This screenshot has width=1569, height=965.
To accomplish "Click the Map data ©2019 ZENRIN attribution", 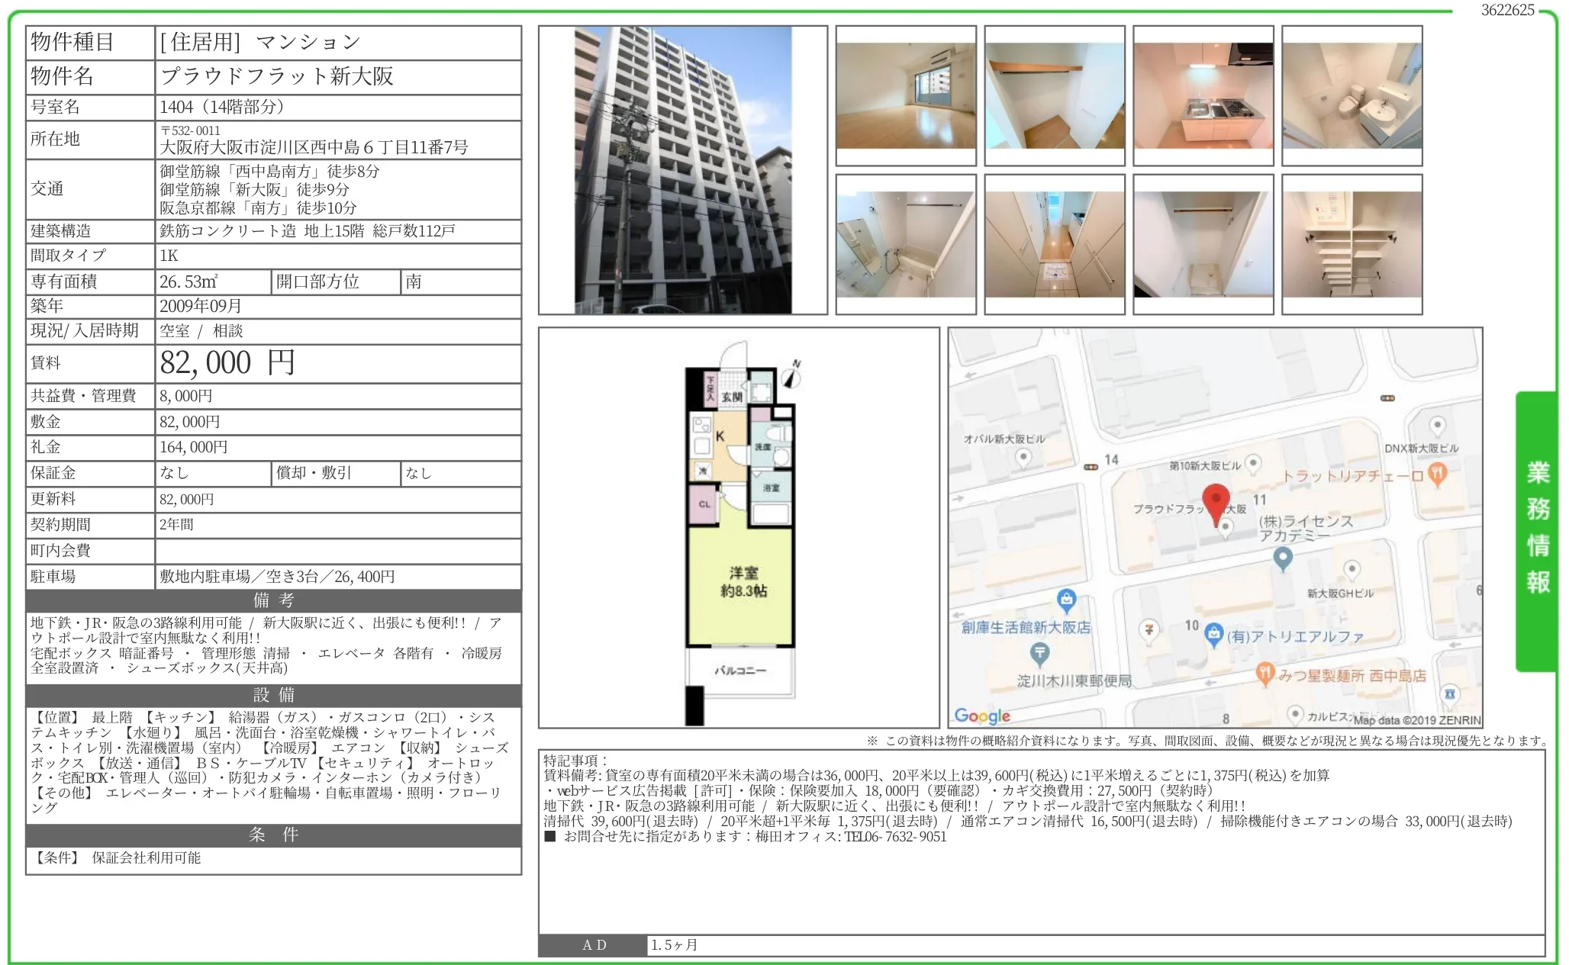I will [1419, 718].
